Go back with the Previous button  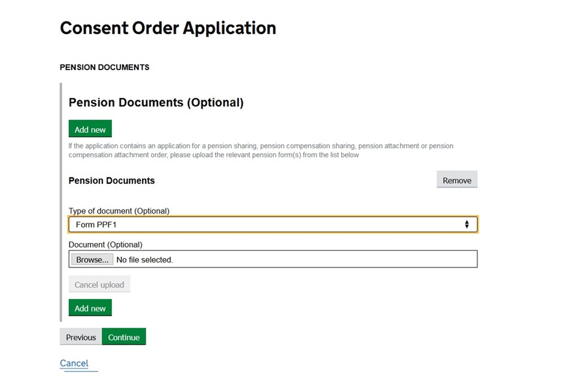pos(81,337)
